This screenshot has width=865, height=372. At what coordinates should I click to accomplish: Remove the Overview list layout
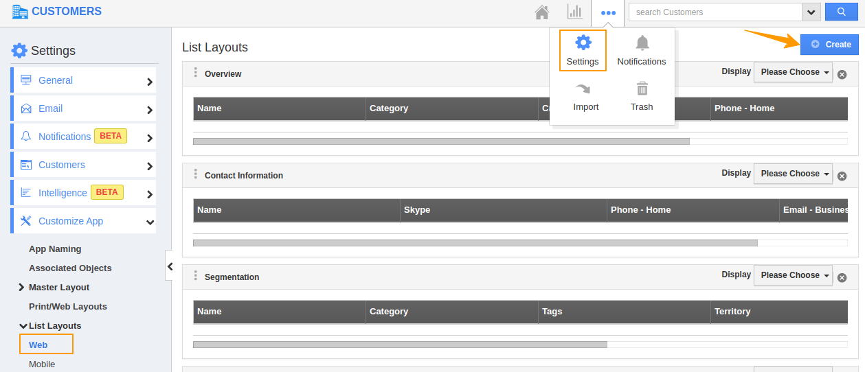point(842,75)
